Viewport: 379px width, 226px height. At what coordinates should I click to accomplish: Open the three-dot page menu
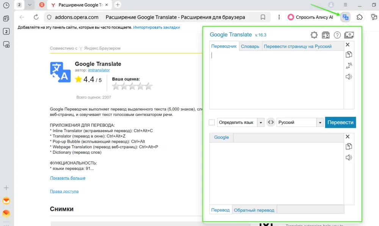(279, 17)
